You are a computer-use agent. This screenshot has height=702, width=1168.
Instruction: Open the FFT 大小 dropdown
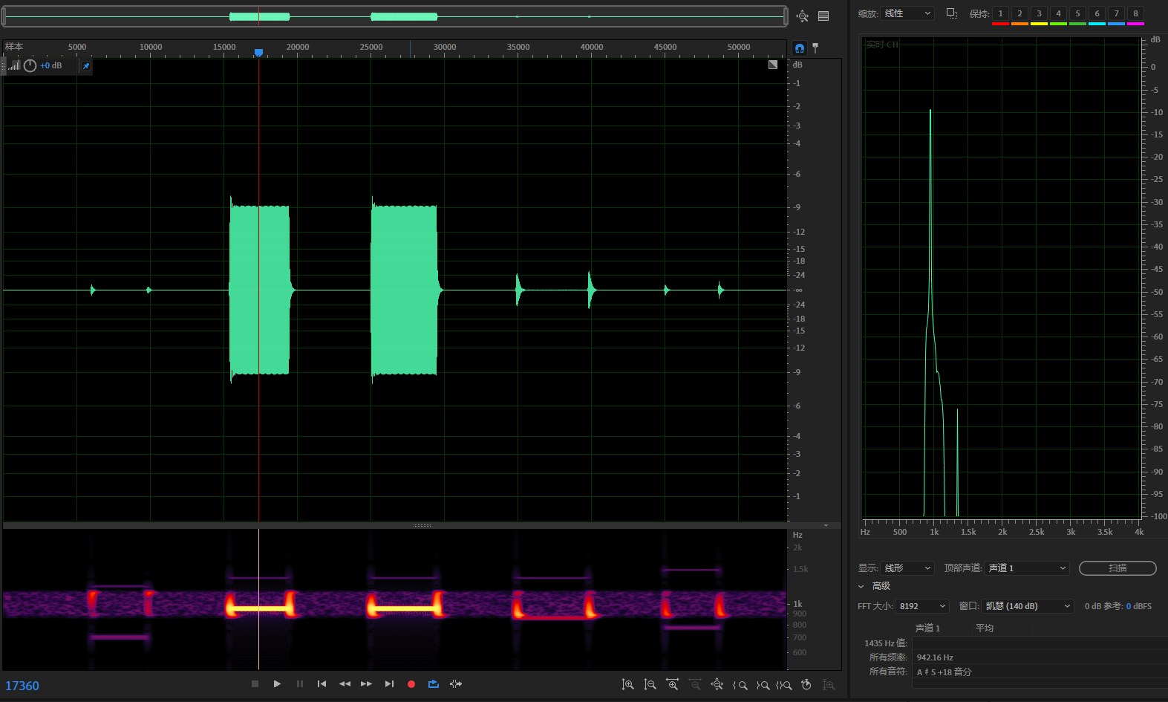click(x=922, y=606)
